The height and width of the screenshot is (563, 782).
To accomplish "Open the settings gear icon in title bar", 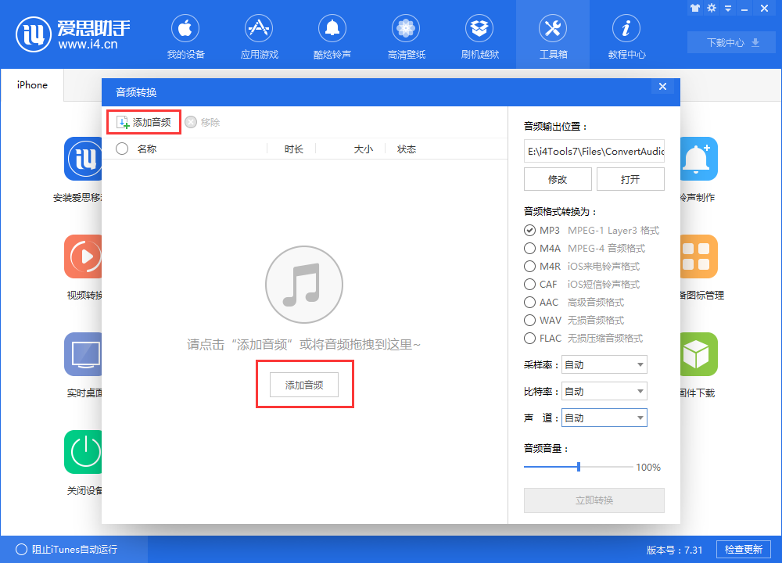I will pos(712,8).
